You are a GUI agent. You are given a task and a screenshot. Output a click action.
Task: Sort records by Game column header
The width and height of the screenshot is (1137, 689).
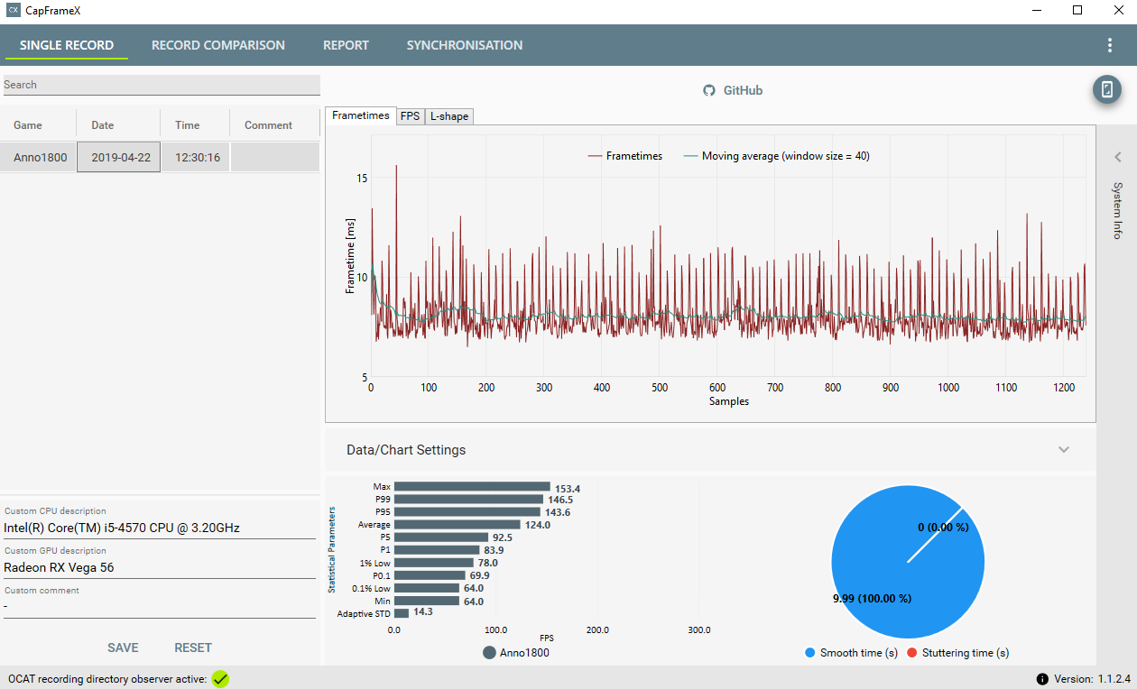click(x=38, y=125)
